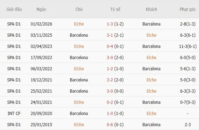This screenshot has height=130, width=199.
Task: Click Barcelona away team on 25/01/2015
Action: 151,125
